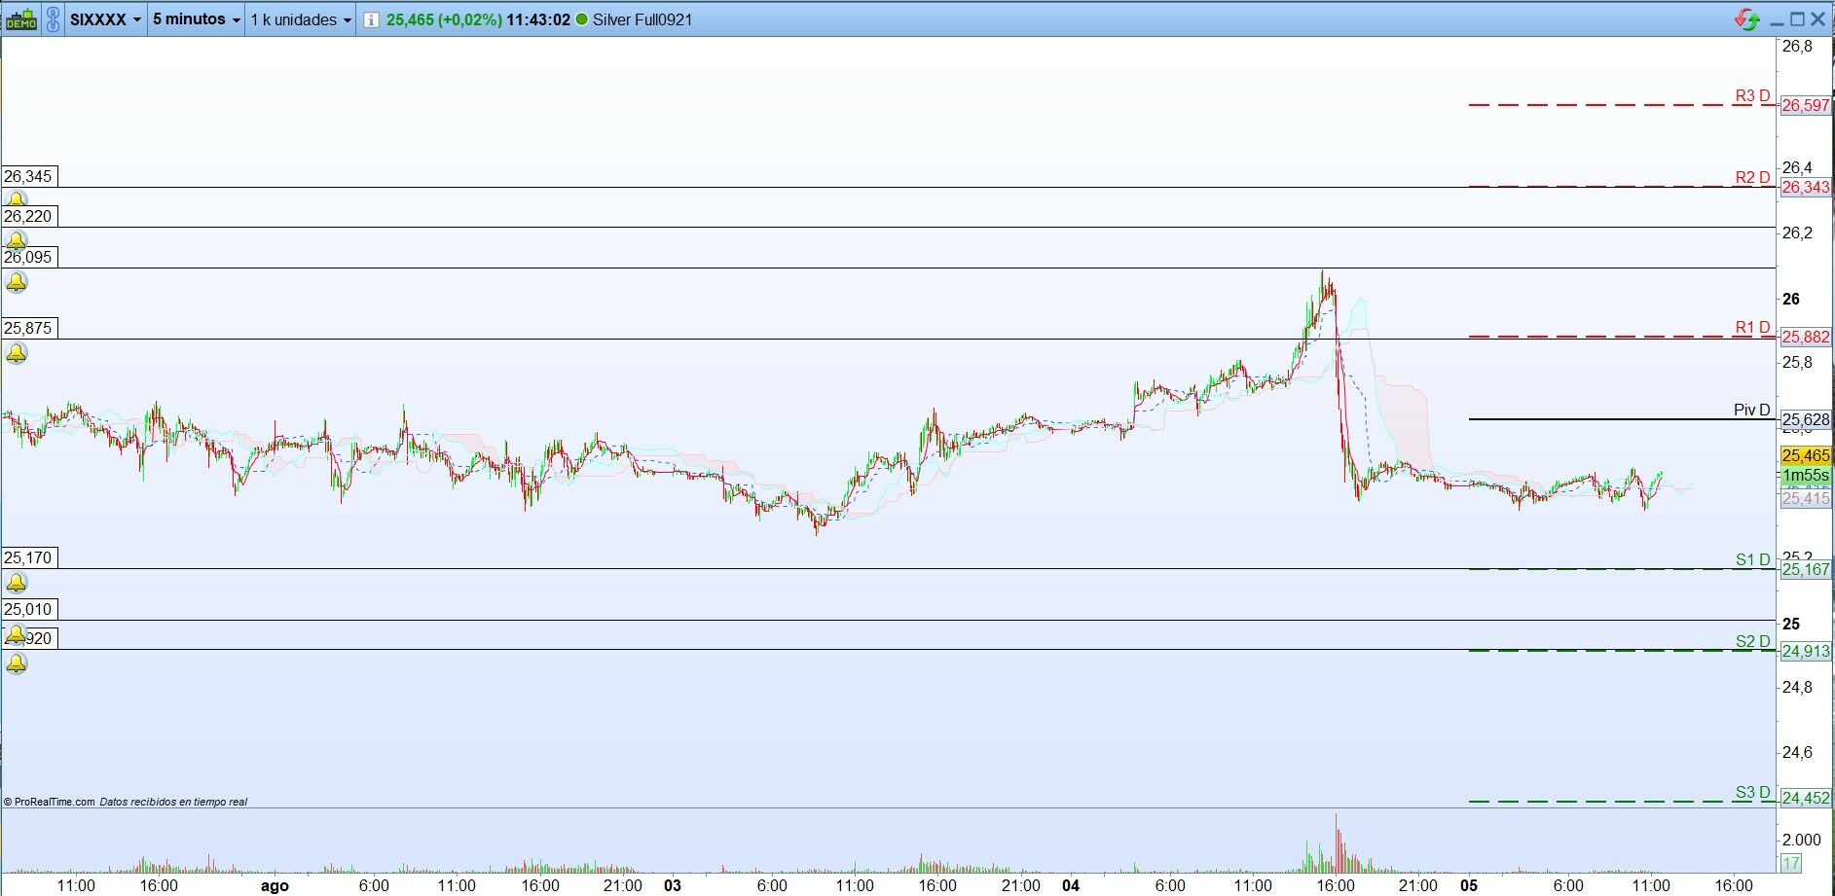Click the alert bell under 25,170 level

pyautogui.click(x=17, y=583)
